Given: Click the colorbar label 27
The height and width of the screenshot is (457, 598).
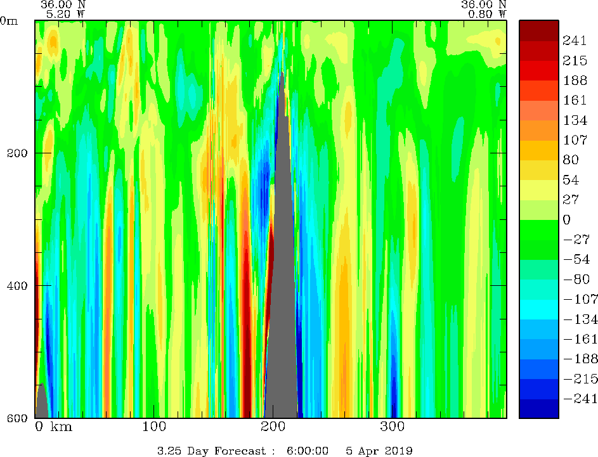Looking at the screenshot, I should click(x=571, y=199).
